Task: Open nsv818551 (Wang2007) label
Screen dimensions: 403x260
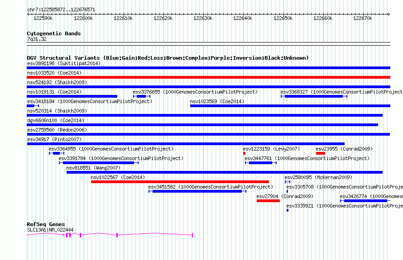Action: (x=93, y=168)
